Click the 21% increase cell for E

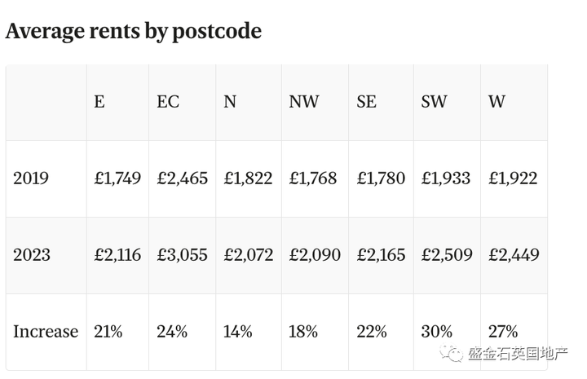point(108,332)
